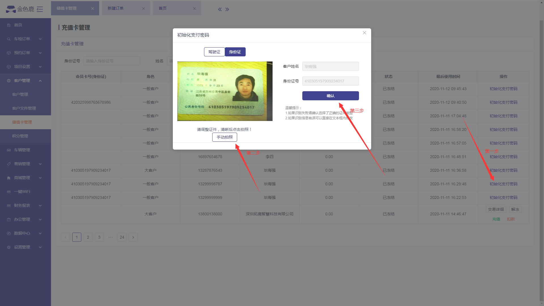Click the 客户姓名 input field

(x=330, y=67)
